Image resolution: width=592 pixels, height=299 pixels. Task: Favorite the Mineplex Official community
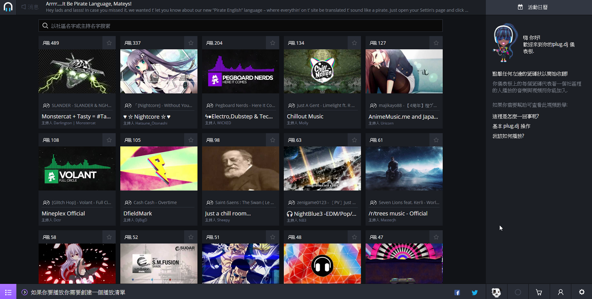point(109,140)
